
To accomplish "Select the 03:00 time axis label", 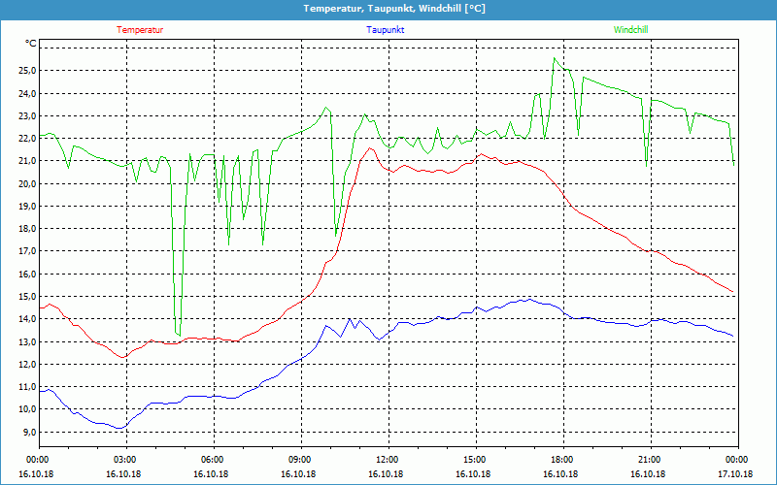I will coord(125,460).
